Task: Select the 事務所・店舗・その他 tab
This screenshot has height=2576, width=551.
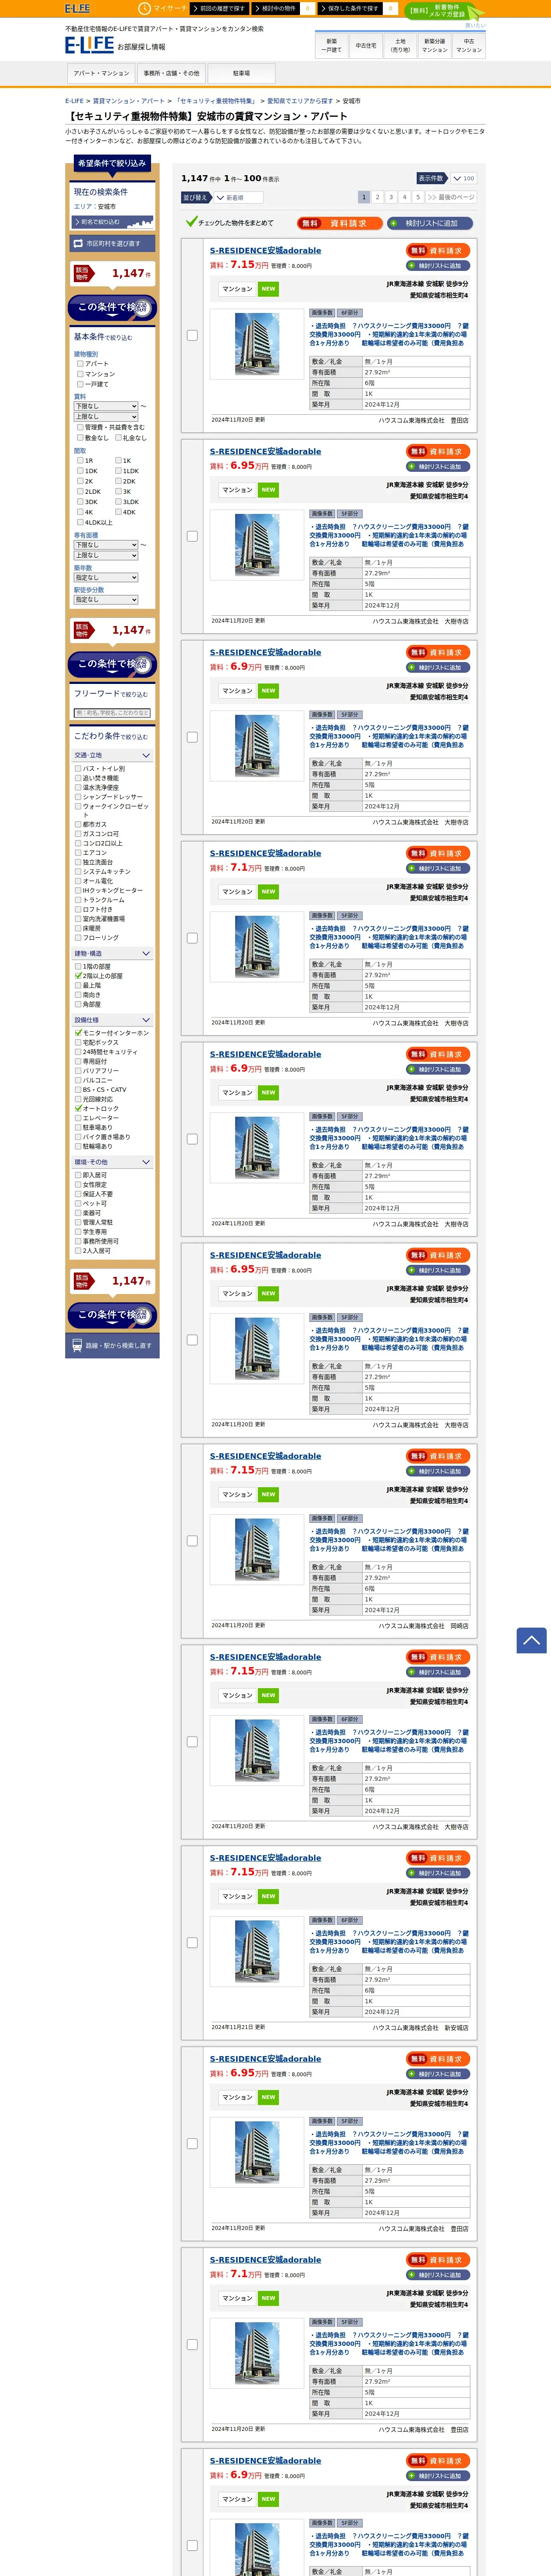Action: tap(171, 73)
